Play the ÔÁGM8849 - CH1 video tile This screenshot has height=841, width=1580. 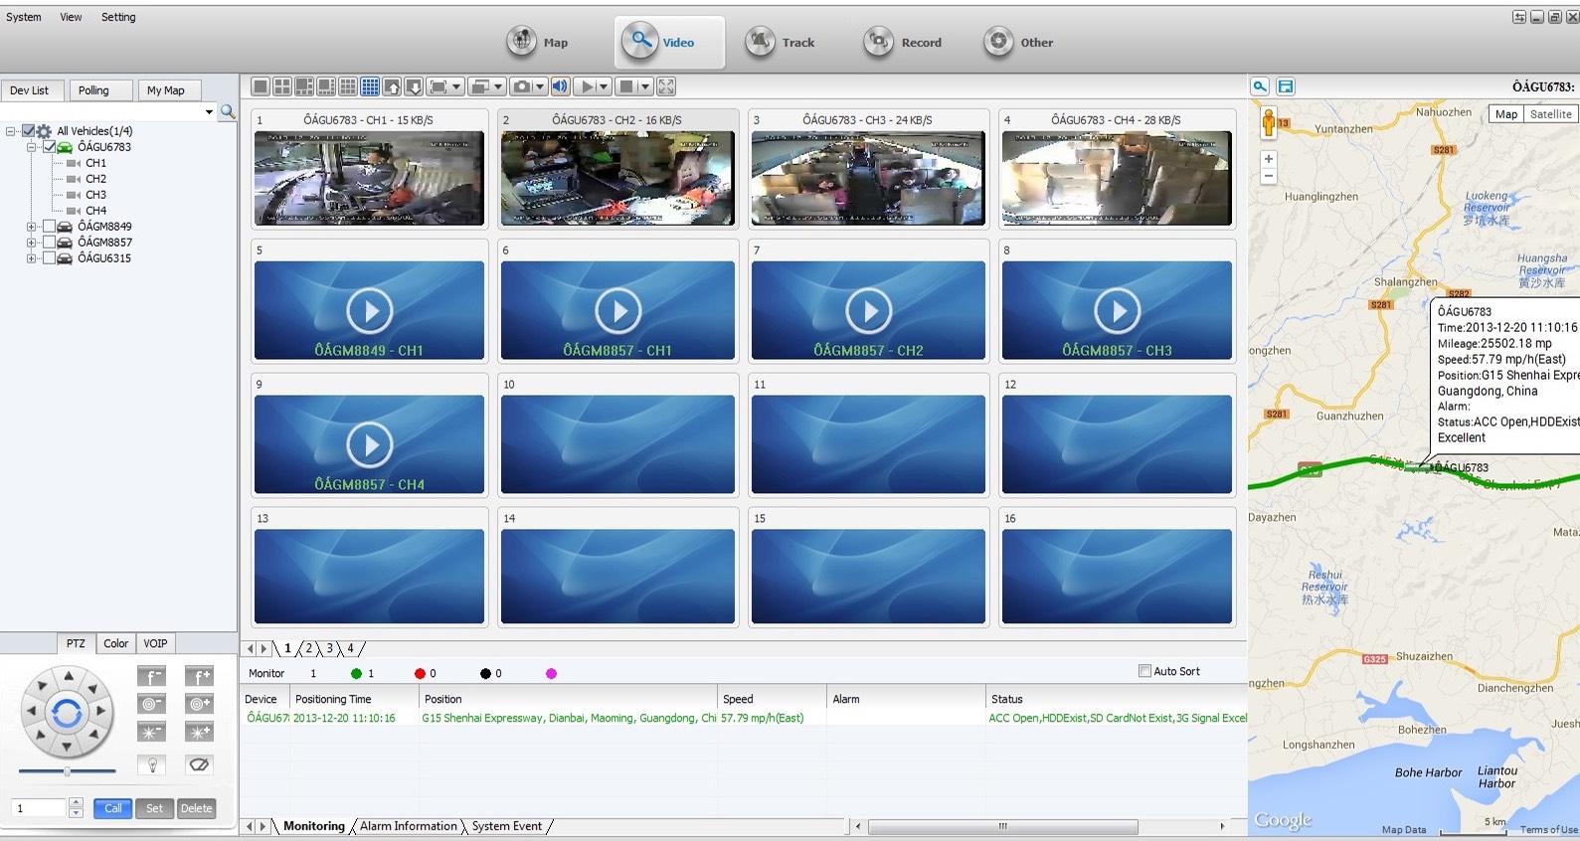click(x=370, y=311)
